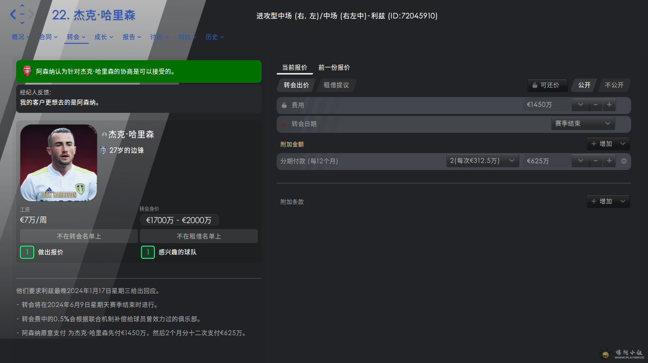This screenshot has width=648, height=363.
Task: Click the Leeds badge beside 27岁的边锋
Action: tap(103, 150)
